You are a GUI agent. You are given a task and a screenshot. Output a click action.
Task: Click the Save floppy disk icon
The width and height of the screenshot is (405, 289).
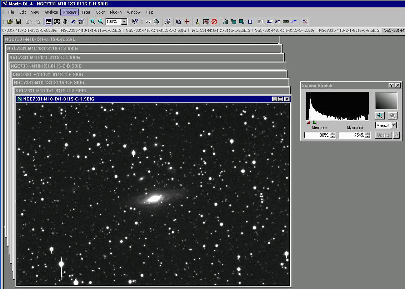pyautogui.click(x=18, y=21)
